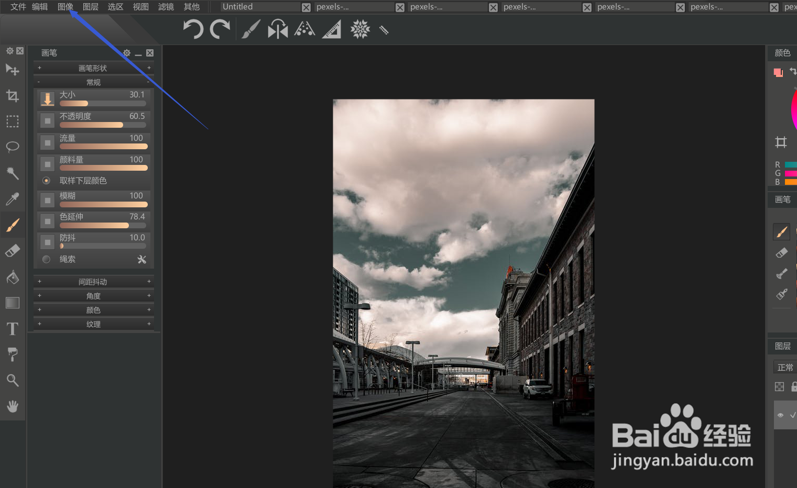Click the grid icon in the color panel
Image resolution: width=797 pixels, height=488 pixels.
click(781, 142)
